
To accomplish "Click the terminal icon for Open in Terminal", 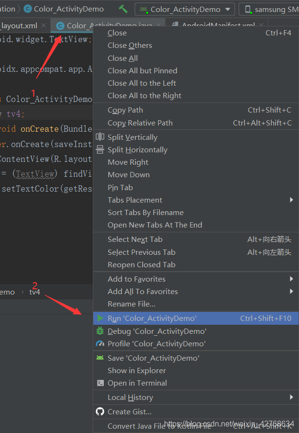I will click(100, 383).
